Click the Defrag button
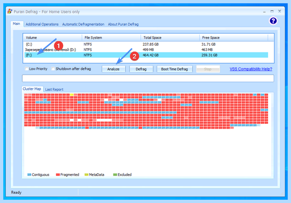This screenshot has height=203, width=291. click(x=141, y=69)
